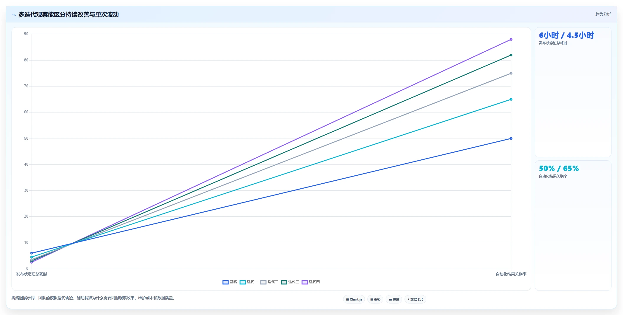
Task: Click the 趋势分析 label in header
Action: coord(603,14)
